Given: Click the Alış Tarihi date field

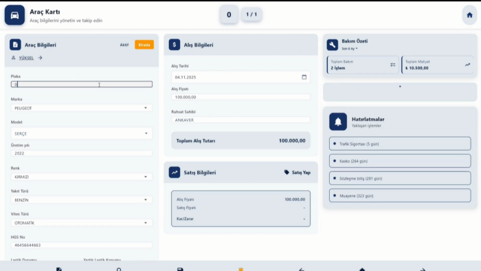Looking at the screenshot, I should [x=240, y=77].
